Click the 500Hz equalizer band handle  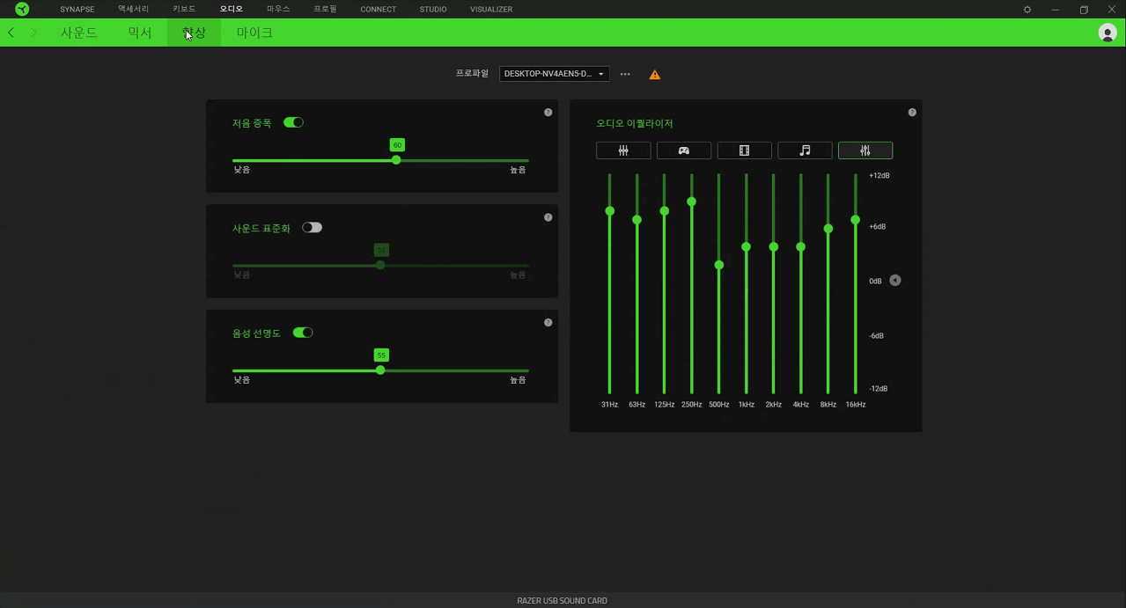[719, 266]
